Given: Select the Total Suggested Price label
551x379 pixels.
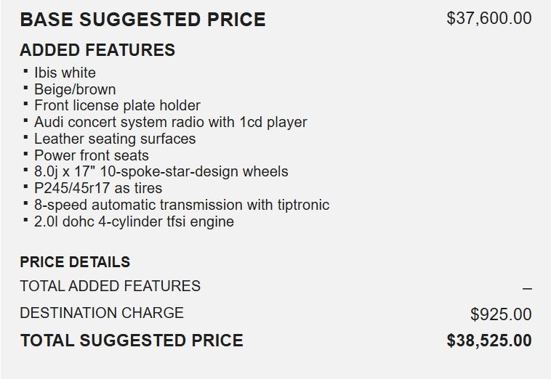Looking at the screenshot, I should 132,340.
